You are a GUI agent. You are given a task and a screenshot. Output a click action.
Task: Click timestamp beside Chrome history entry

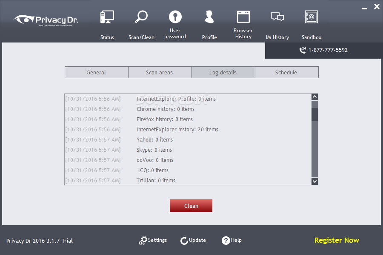[x=93, y=109]
